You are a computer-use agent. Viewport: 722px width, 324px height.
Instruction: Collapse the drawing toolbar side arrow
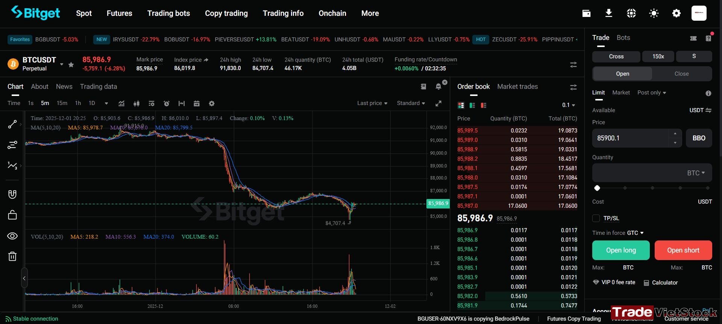click(x=24, y=278)
